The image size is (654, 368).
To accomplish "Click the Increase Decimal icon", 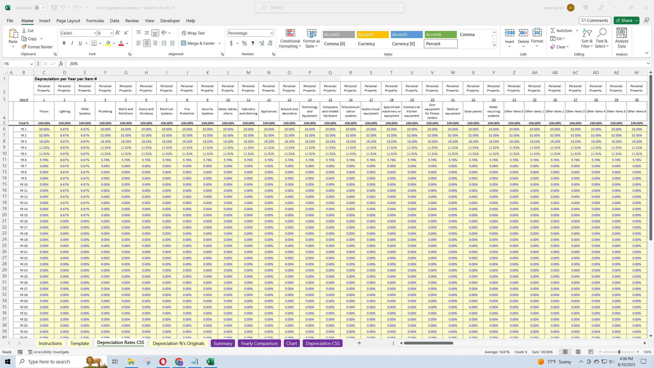I will pos(261,43).
